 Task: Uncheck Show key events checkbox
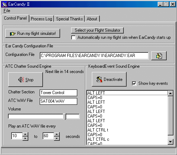134,83
